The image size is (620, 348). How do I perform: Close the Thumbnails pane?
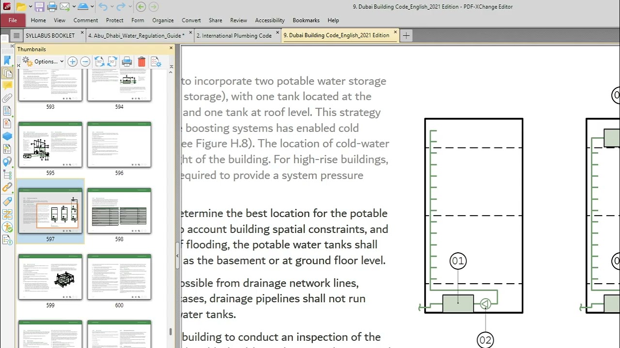tap(171, 48)
